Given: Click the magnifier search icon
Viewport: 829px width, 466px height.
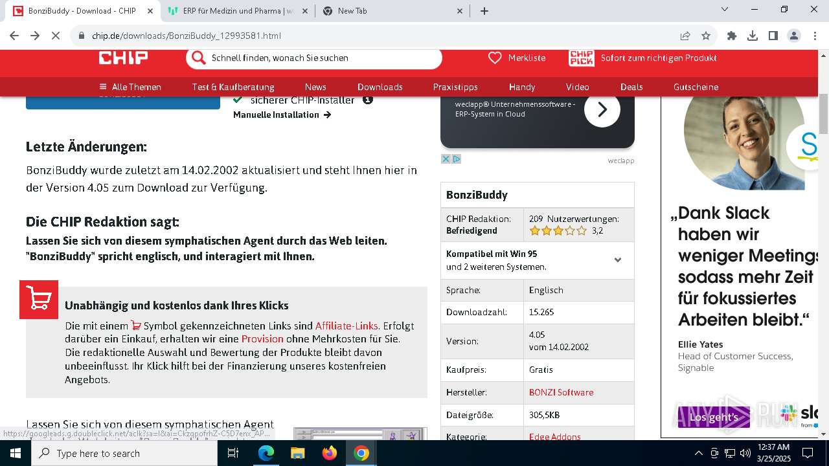Looking at the screenshot, I should 198,58.
